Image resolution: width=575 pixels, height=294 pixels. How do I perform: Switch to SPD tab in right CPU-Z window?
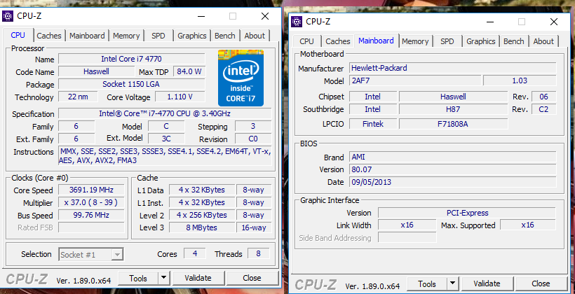pos(447,41)
